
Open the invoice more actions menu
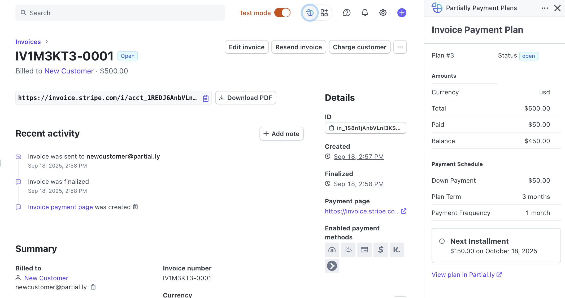tap(400, 47)
